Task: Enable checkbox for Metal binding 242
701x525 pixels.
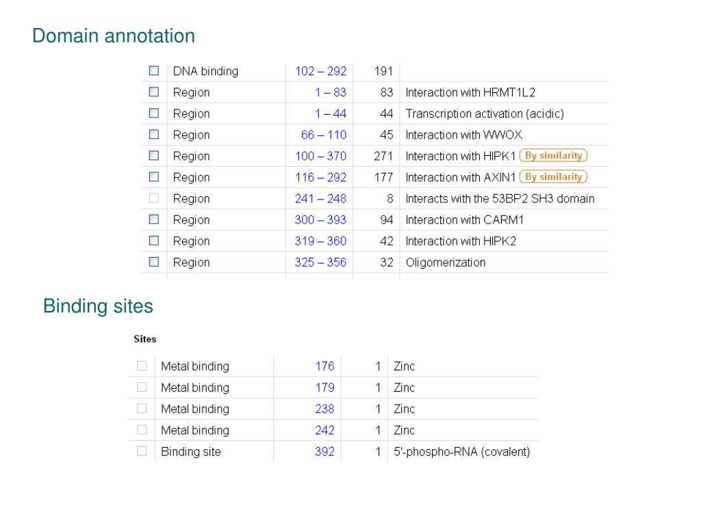Action: click(142, 429)
